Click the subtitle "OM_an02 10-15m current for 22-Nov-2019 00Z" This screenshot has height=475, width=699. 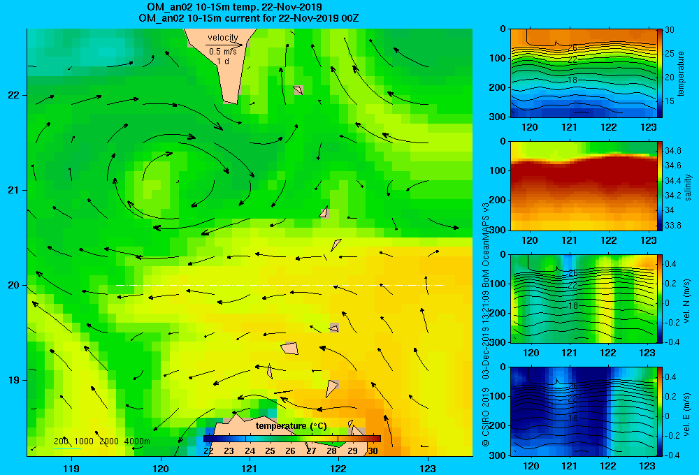click(x=249, y=18)
